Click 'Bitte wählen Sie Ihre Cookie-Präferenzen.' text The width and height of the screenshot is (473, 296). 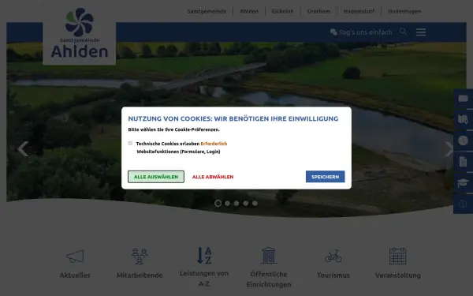[x=173, y=129]
